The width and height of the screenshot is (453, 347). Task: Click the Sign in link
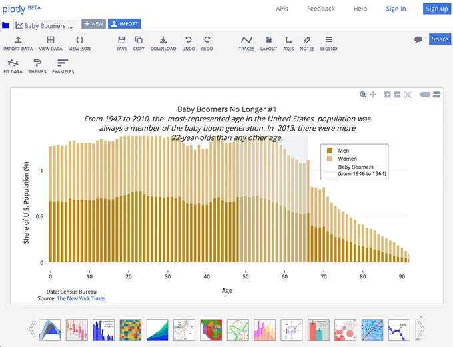[x=396, y=9]
